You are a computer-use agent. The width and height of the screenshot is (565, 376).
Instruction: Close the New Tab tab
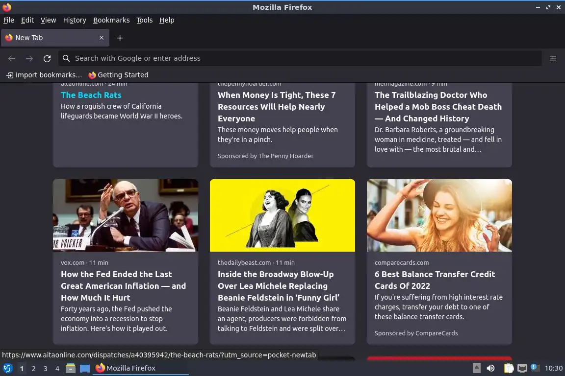[102, 38]
